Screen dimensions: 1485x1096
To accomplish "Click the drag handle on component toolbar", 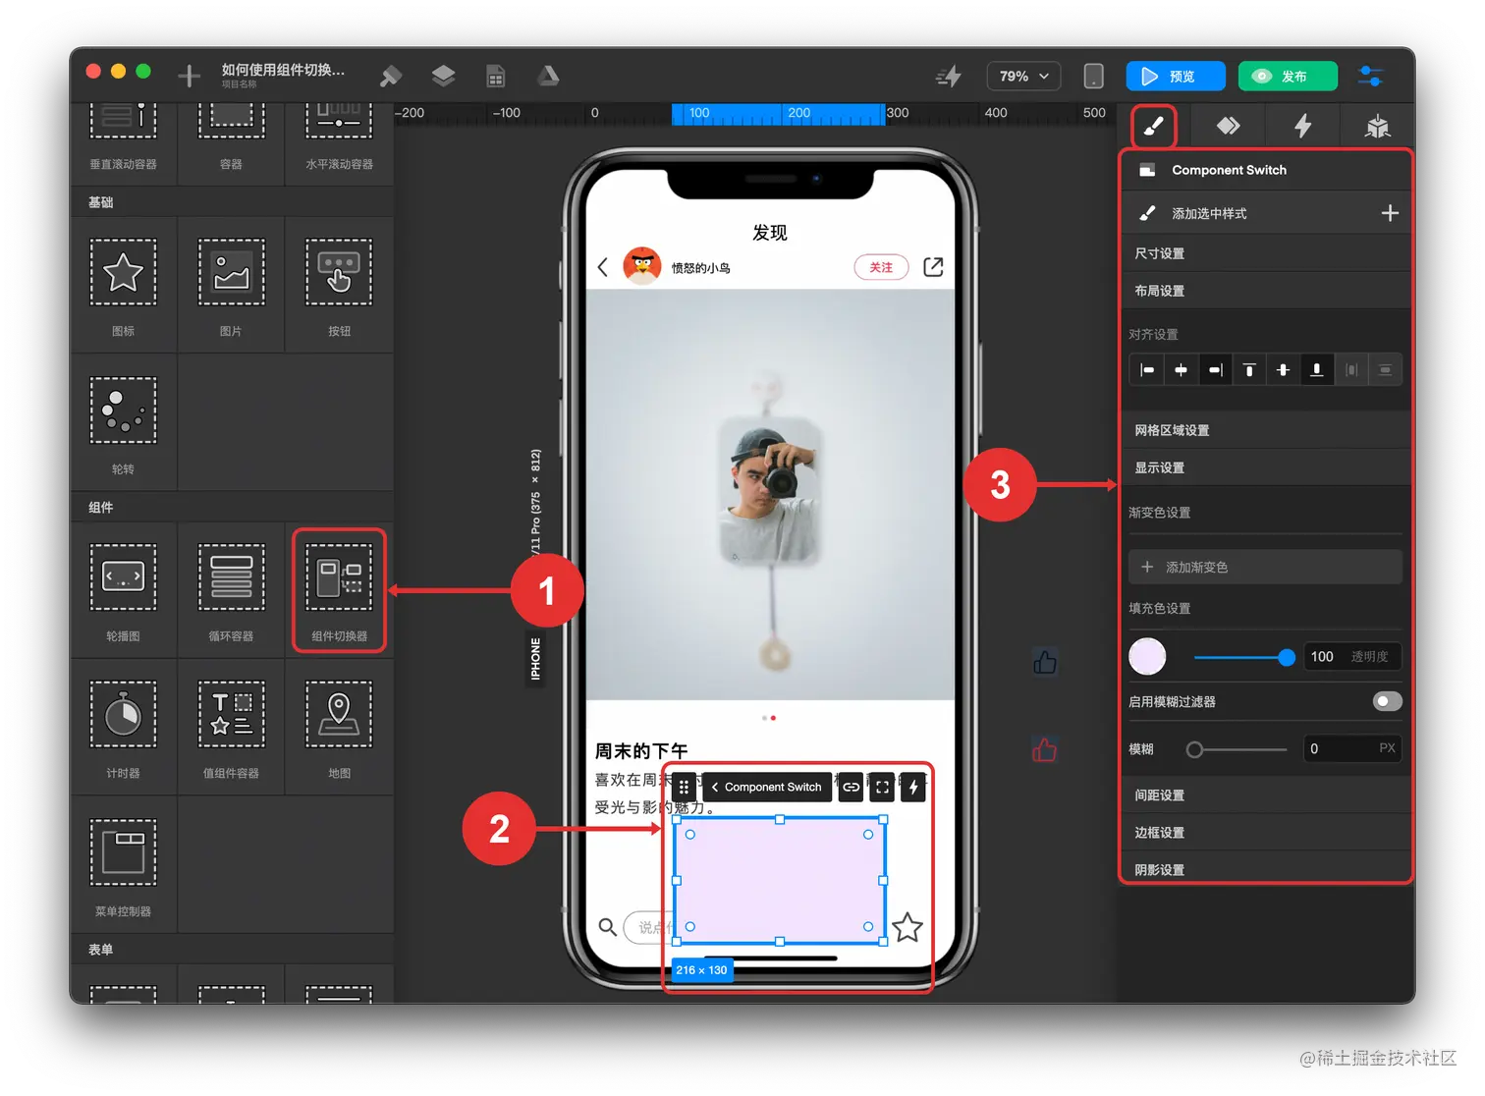I will click(x=684, y=787).
